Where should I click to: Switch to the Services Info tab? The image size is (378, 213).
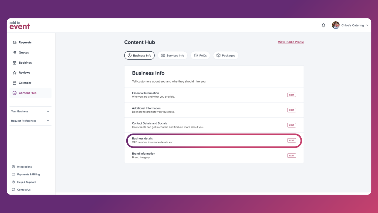coord(173,55)
